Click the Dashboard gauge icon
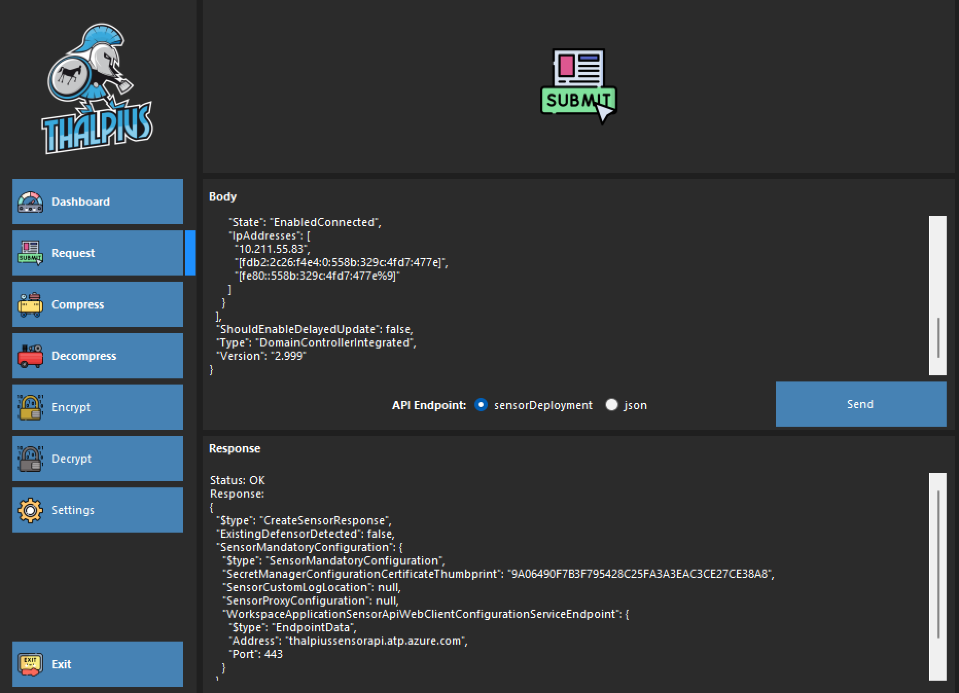Image resolution: width=959 pixels, height=693 pixels. [30, 202]
